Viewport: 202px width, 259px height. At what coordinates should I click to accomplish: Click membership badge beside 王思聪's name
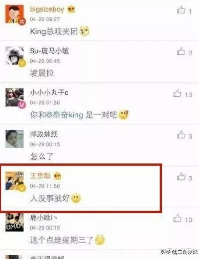point(58,176)
